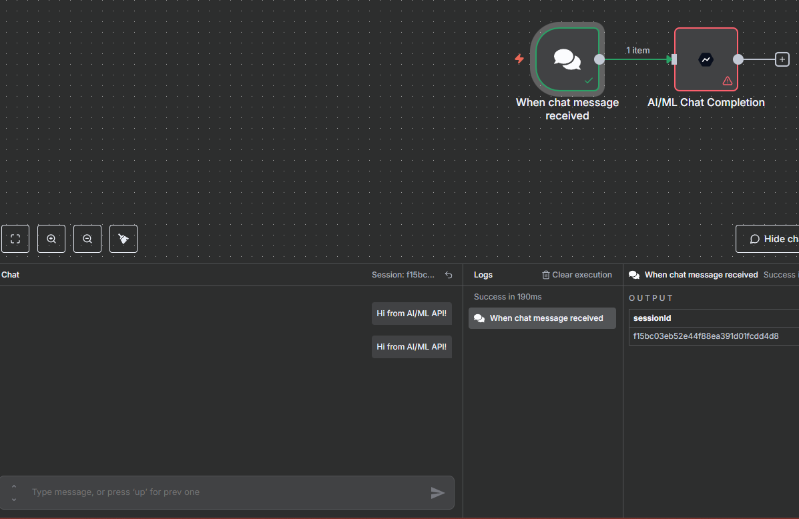Select the When chat message received node
Image resolution: width=799 pixels, height=519 pixels.
567,59
